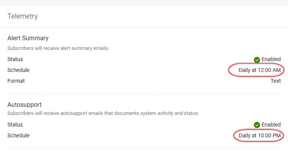288x154 pixels.
Task: Click the Schedule label under Alert Summary
Action: [18, 70]
